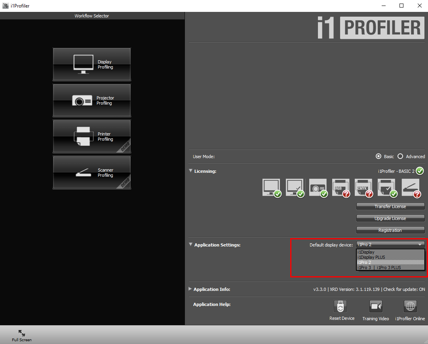Collapse the Licensing section
Image resolution: width=428 pixels, height=344 pixels.
click(x=190, y=171)
